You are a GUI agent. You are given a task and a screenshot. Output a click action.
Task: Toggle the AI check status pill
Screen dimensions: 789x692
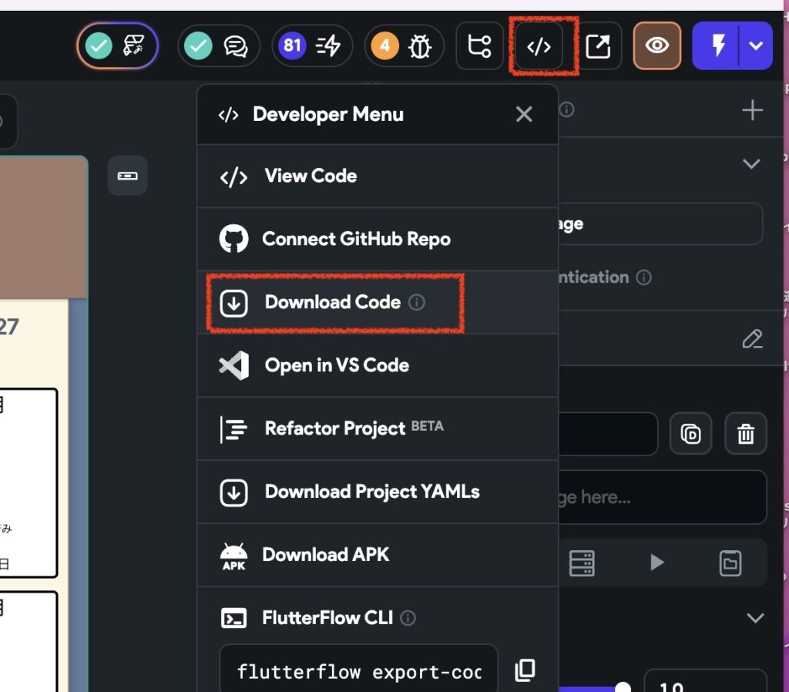point(117,46)
